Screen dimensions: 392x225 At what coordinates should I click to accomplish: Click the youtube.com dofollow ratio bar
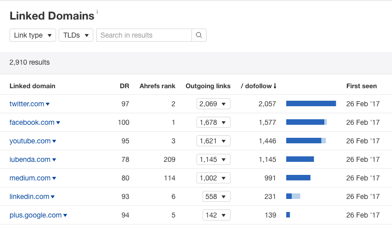coord(306,140)
